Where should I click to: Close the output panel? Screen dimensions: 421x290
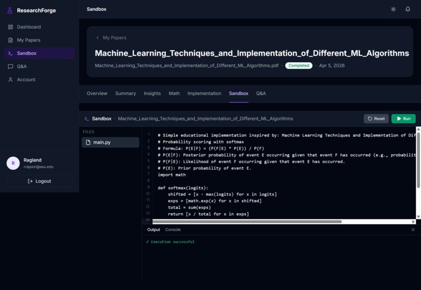pos(413,229)
